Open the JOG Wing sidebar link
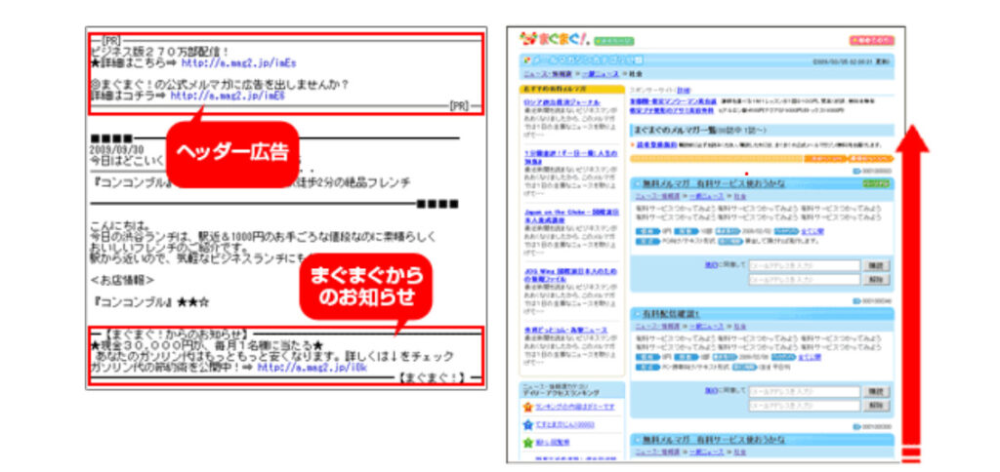This screenshot has height=472, width=1000. [x=569, y=274]
